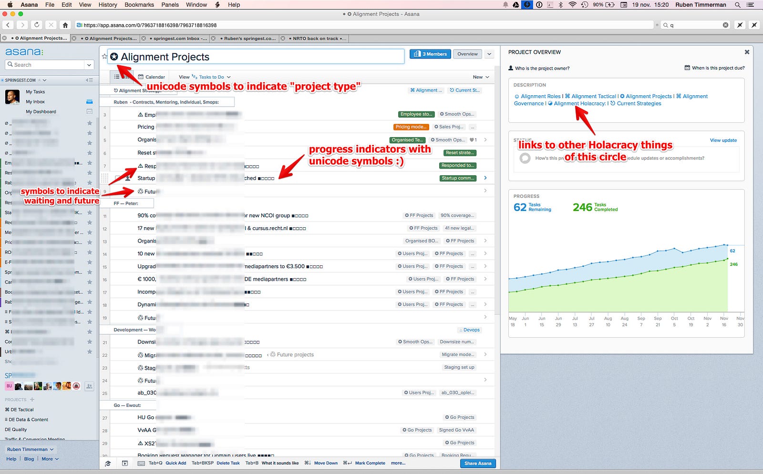Click the Pricing mode... orange tag
Image resolution: width=763 pixels, height=474 pixels.
(411, 127)
